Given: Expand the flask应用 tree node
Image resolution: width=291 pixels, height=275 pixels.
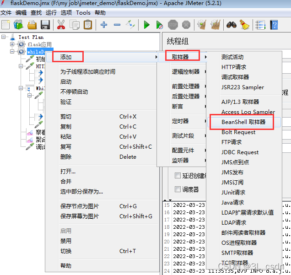Looking at the screenshot, I should click(x=12, y=44).
